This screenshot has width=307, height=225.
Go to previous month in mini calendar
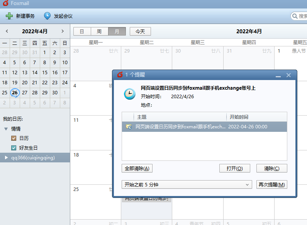[x=7, y=31]
